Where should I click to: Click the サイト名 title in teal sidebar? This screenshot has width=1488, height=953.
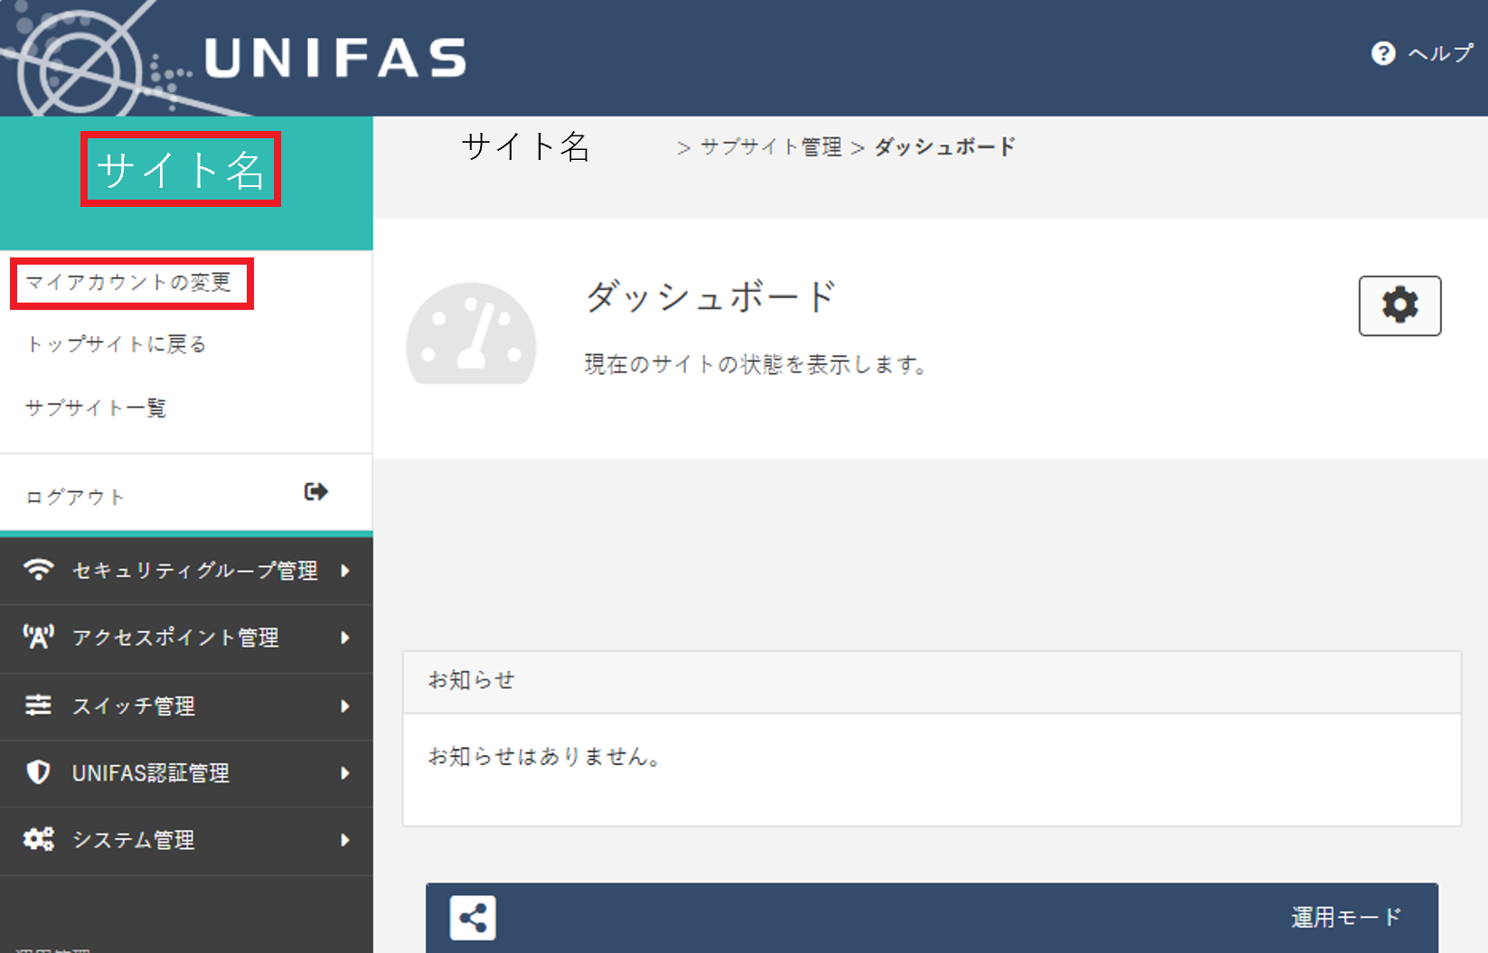(x=181, y=170)
